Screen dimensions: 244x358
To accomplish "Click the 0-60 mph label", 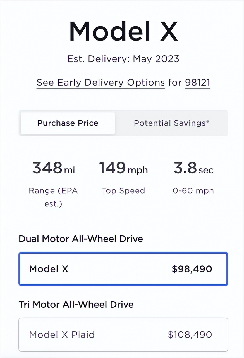I will point(193,191).
